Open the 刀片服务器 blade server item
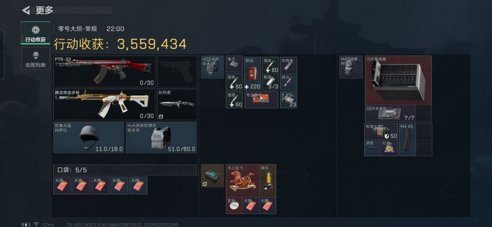This screenshot has width=492, height=227. pos(398,80)
